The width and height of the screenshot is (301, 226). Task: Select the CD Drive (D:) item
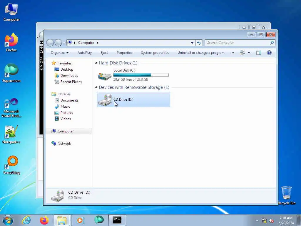point(133,99)
